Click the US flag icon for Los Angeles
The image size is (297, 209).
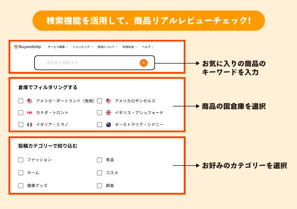tap(108, 101)
